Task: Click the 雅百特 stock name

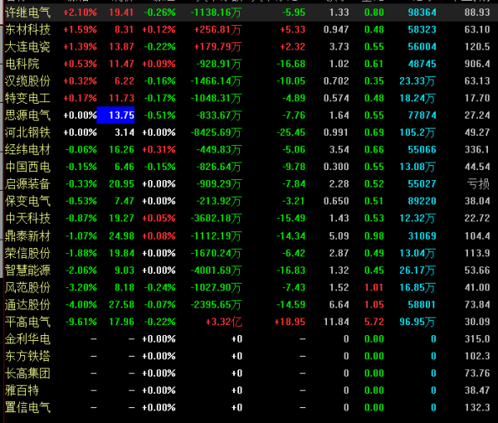Action: click(x=22, y=391)
